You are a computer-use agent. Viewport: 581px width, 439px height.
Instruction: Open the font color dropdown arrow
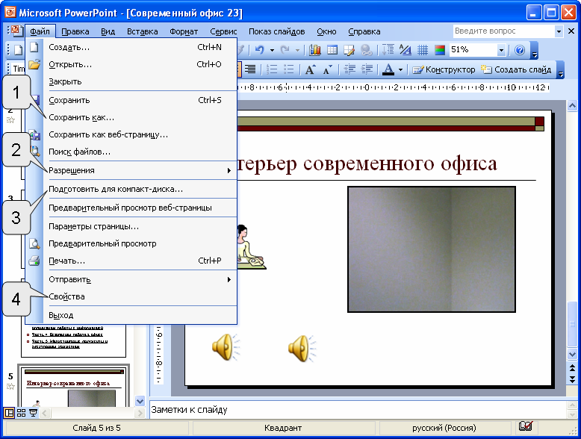tap(400, 69)
